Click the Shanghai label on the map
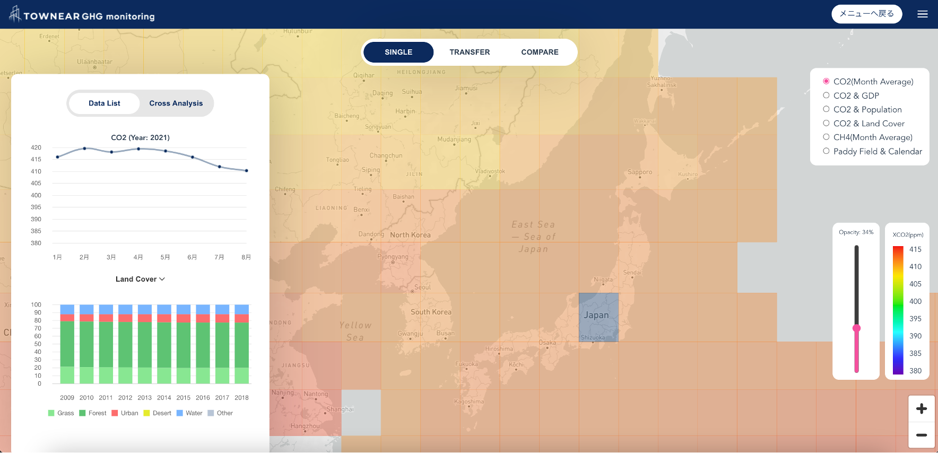938x453 pixels. [340, 409]
